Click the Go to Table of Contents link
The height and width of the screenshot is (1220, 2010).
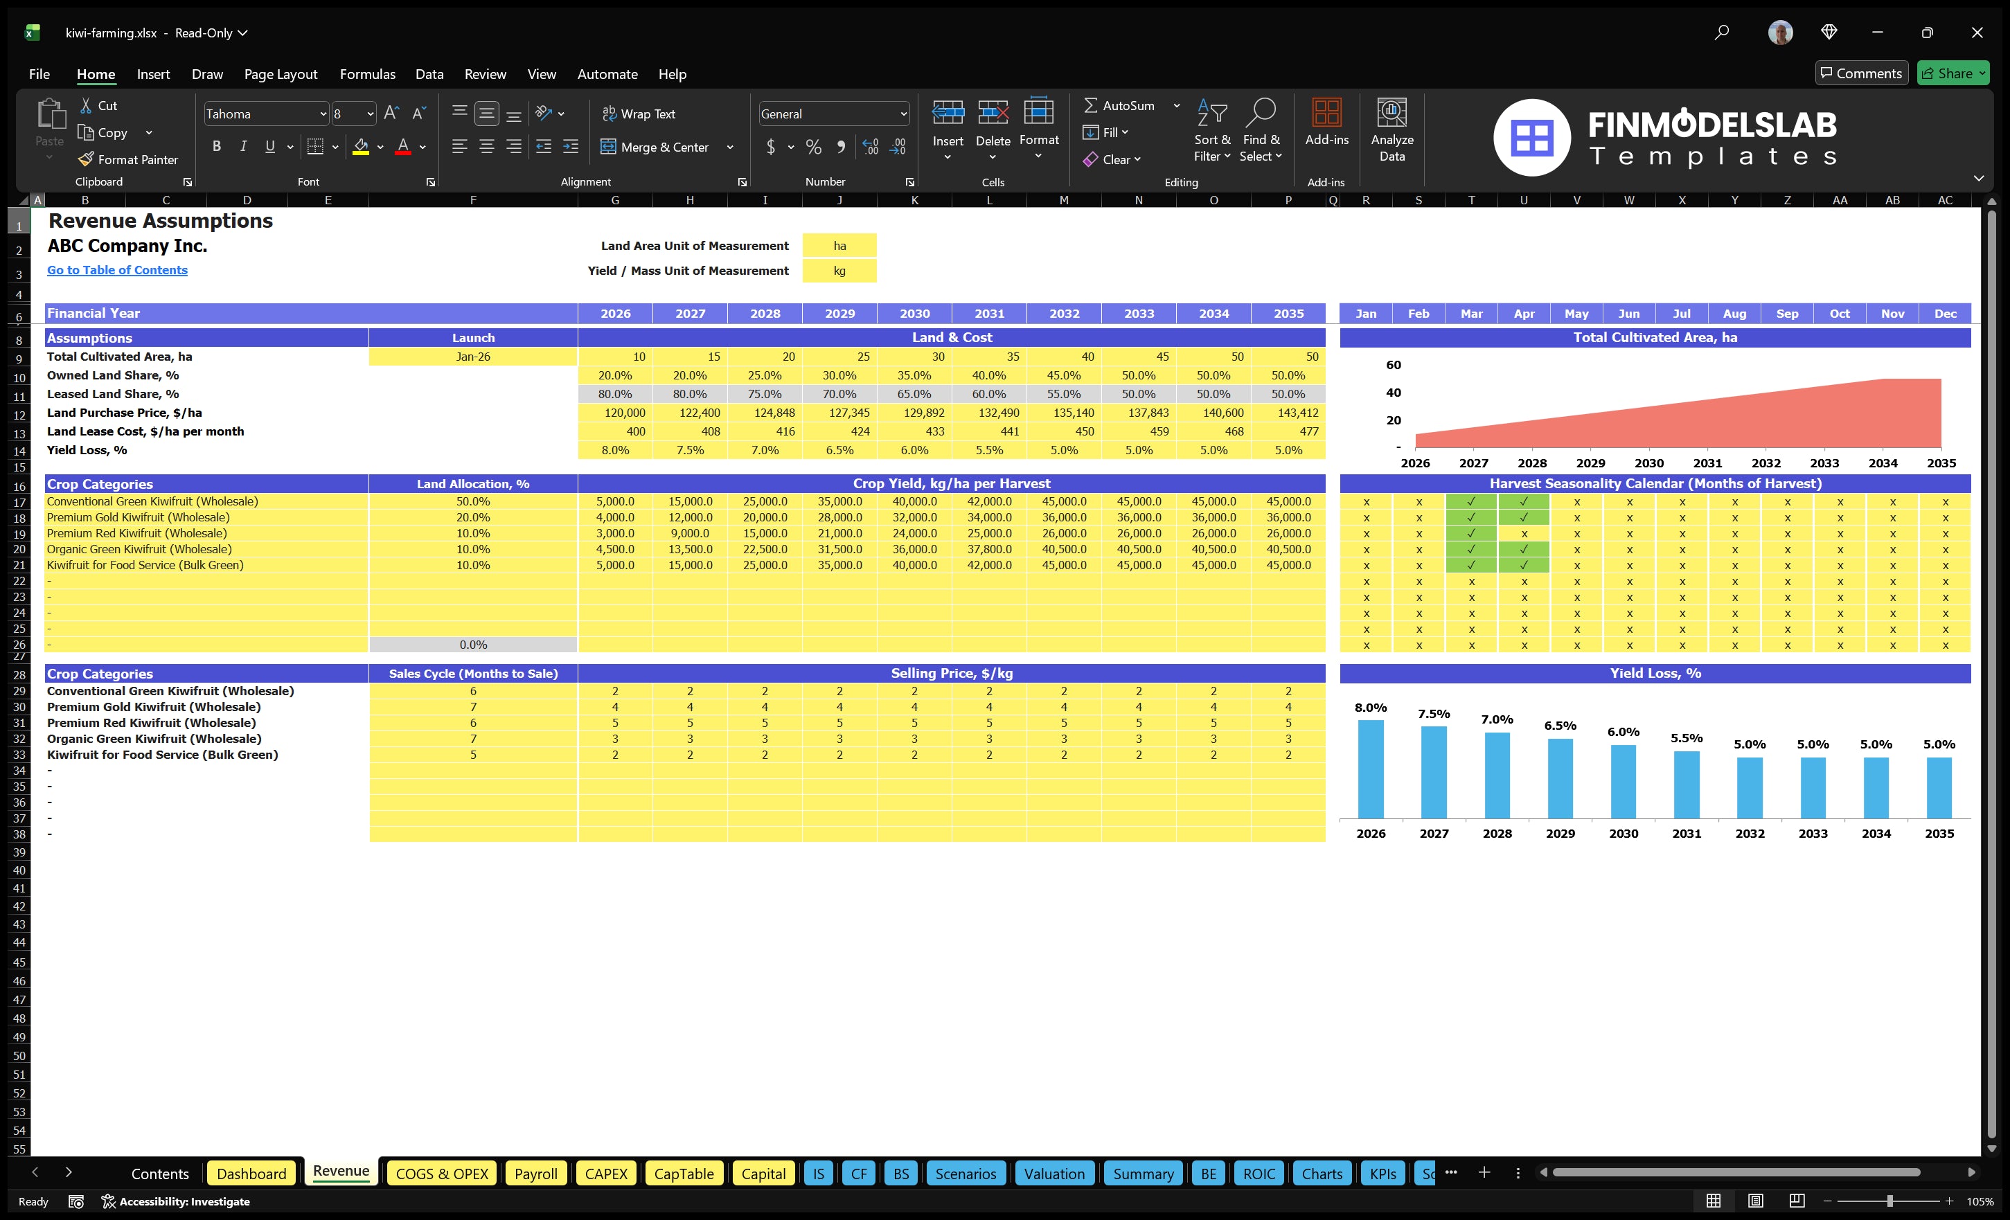click(x=116, y=269)
